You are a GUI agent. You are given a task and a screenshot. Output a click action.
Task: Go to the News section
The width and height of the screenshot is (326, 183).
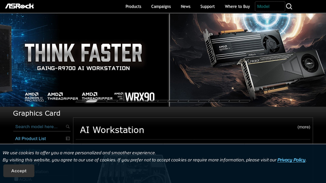coord(185,7)
